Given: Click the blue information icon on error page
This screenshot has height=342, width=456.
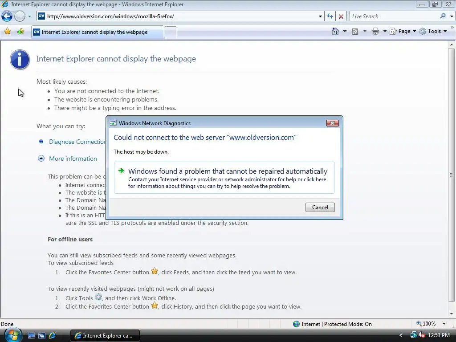Looking at the screenshot, I should coord(20,59).
